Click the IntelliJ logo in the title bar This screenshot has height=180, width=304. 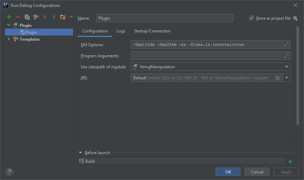point(6,5)
